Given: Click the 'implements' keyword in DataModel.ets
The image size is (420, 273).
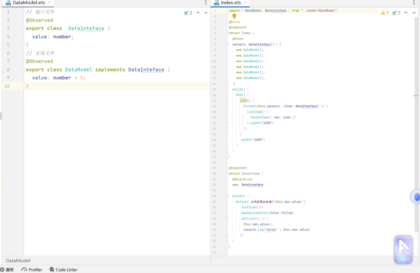Looking at the screenshot, I should [110, 70].
